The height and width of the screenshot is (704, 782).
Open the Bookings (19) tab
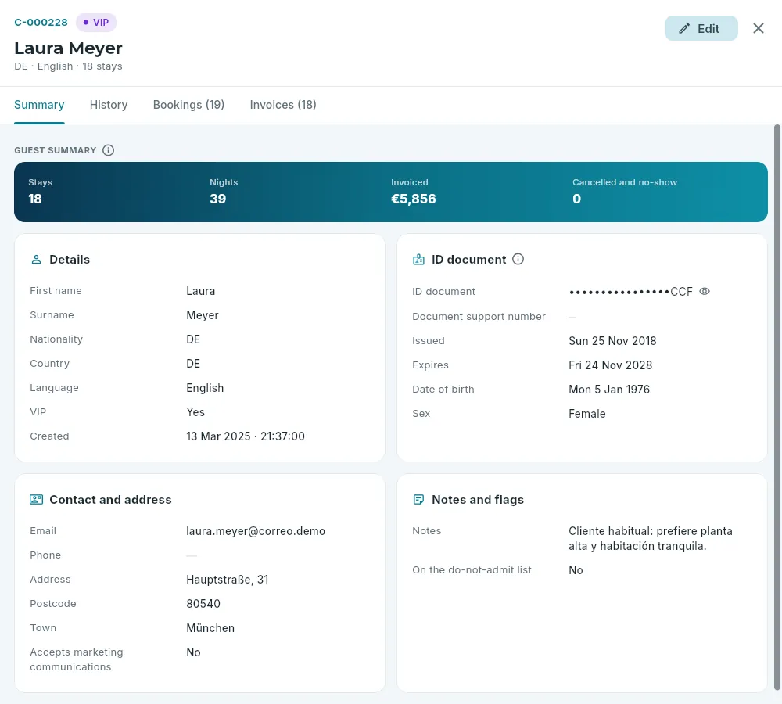(188, 105)
